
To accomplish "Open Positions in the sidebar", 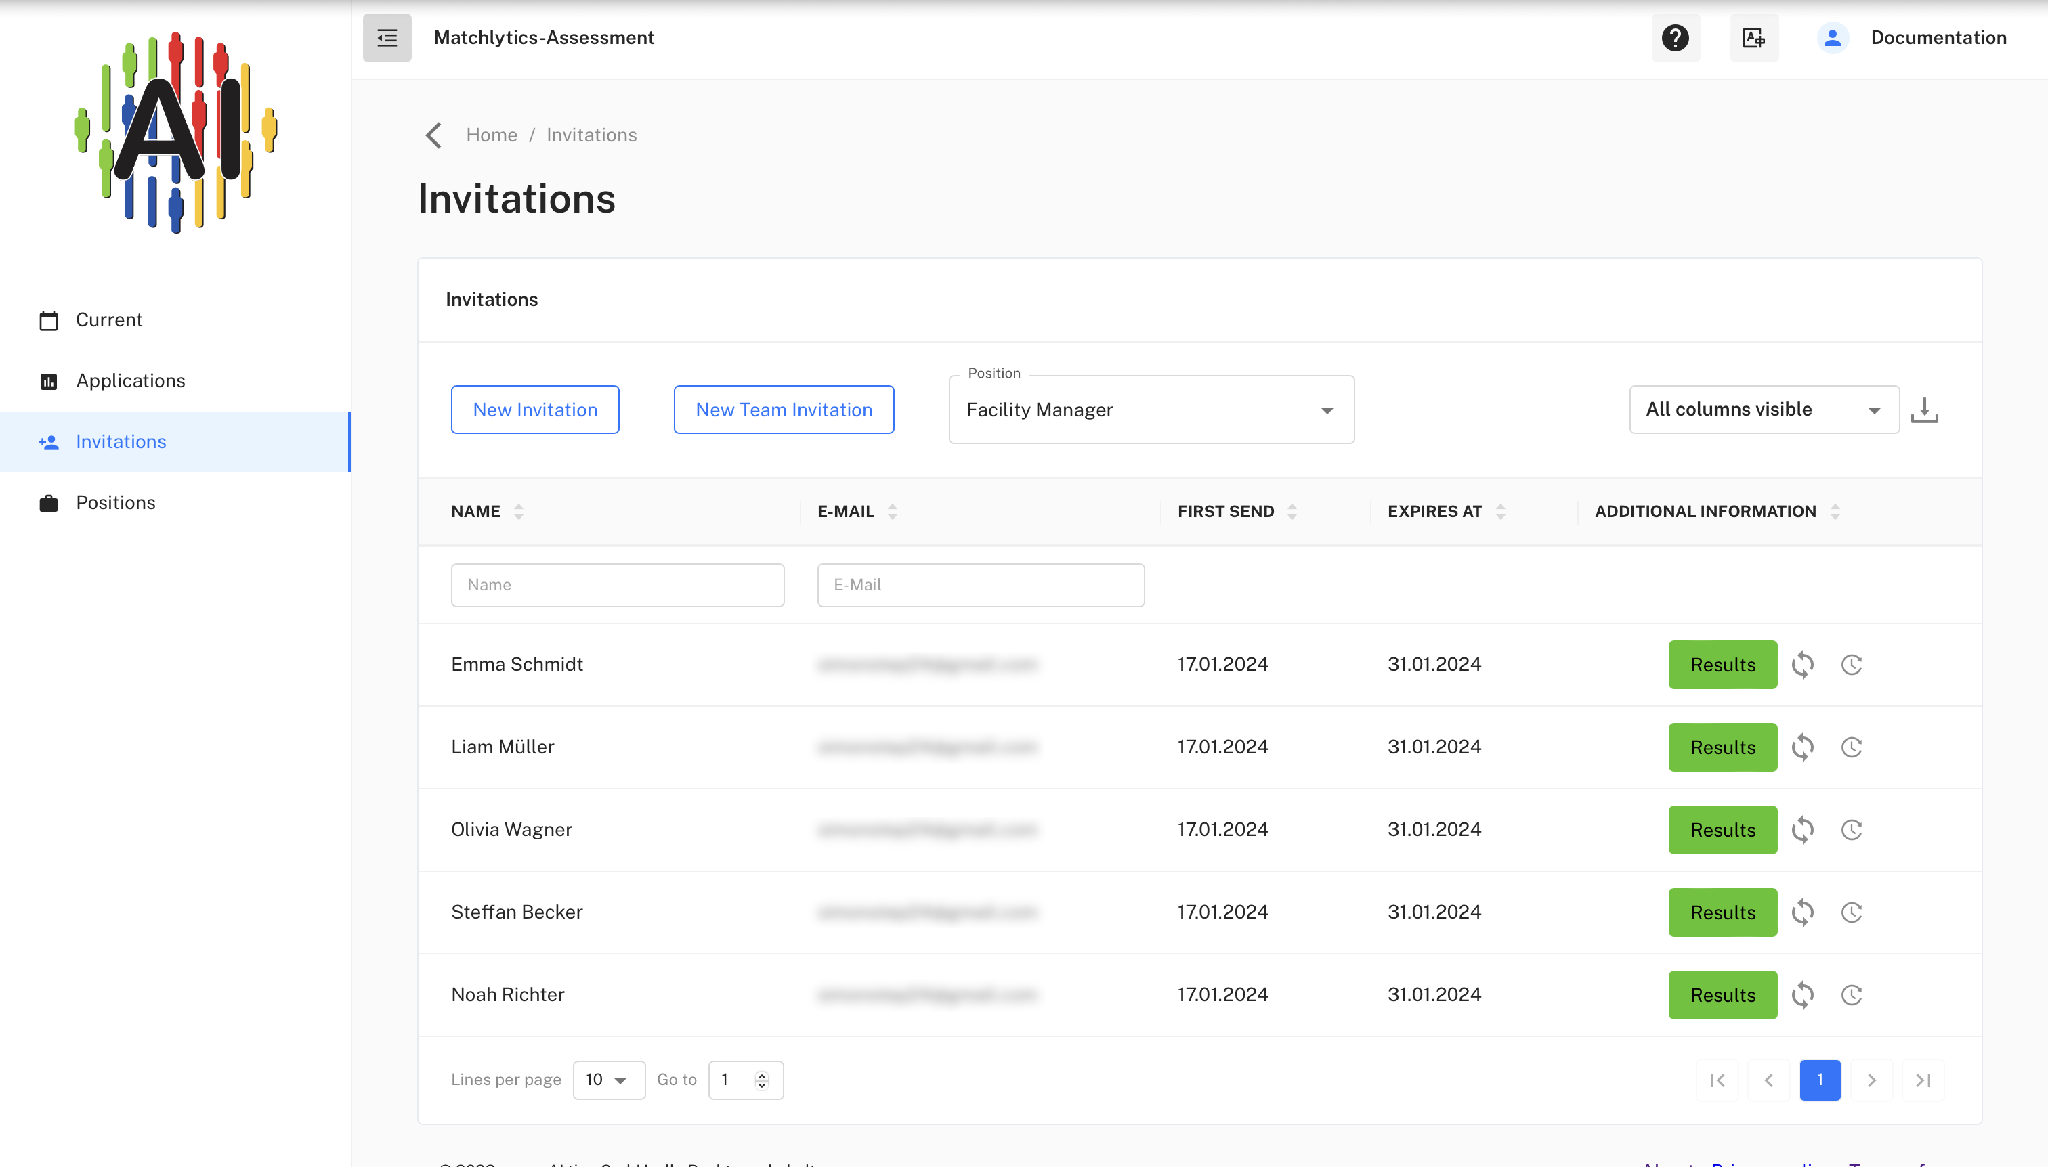I will click(x=175, y=502).
